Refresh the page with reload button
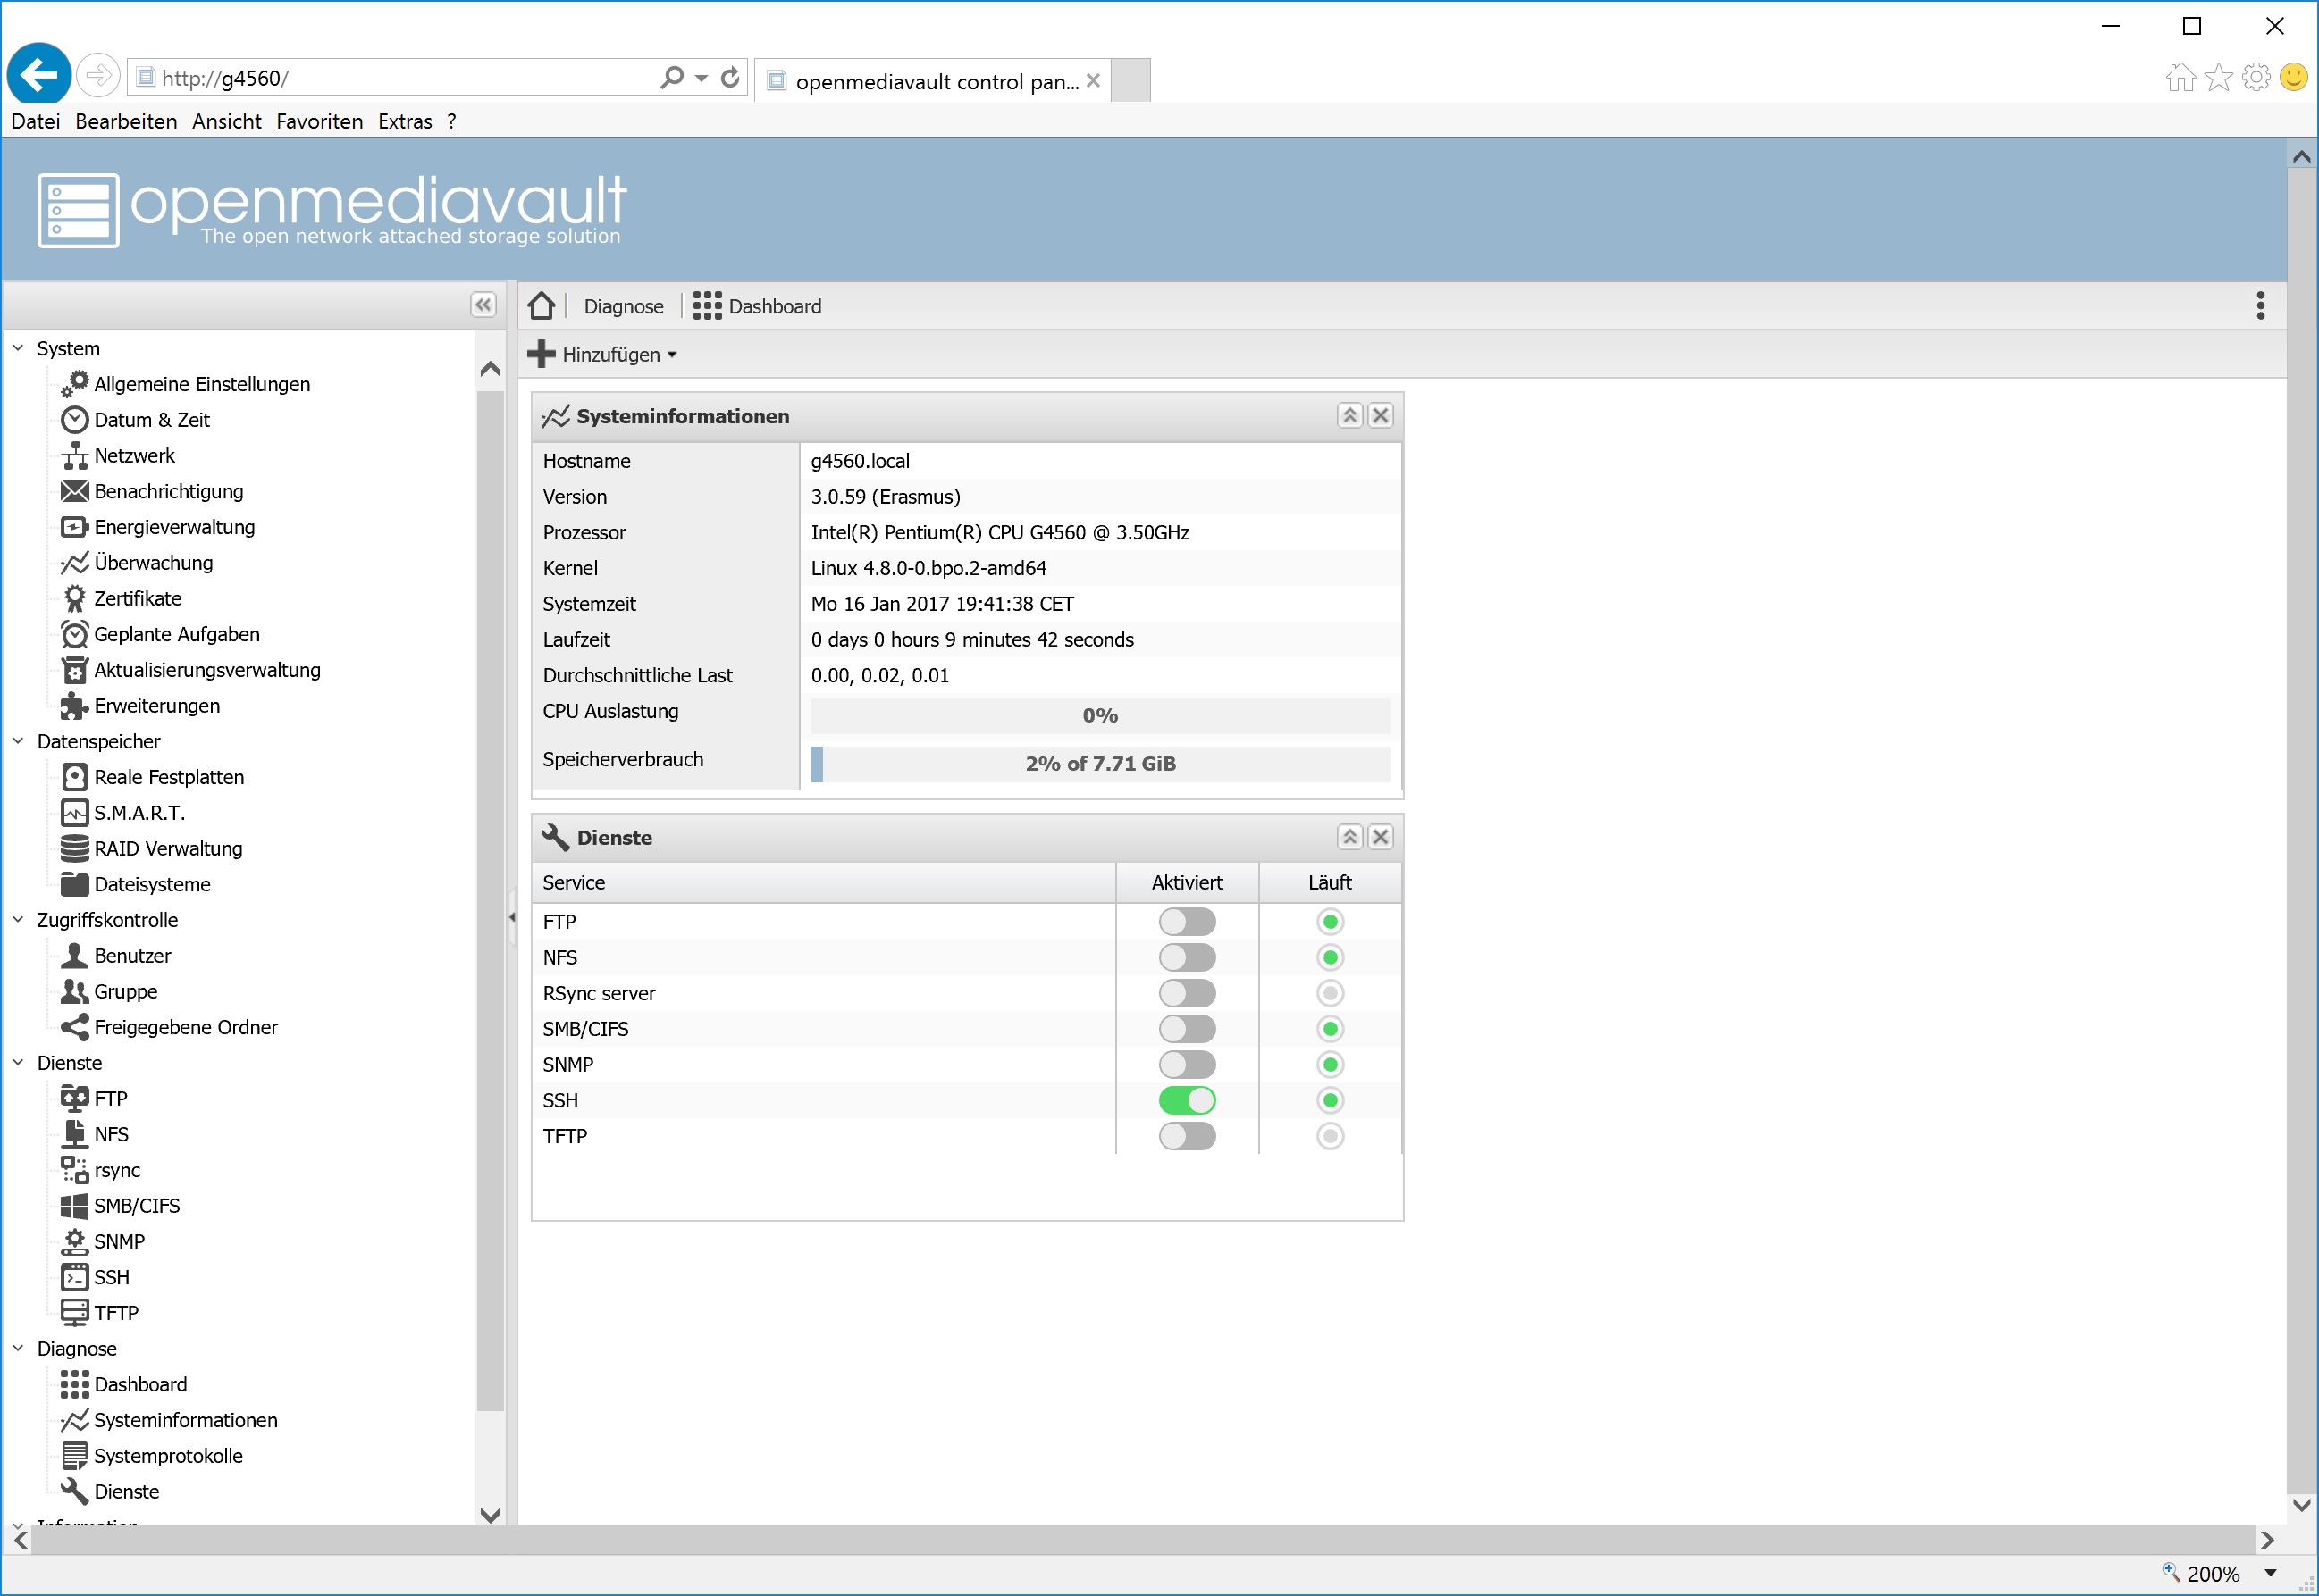The image size is (2319, 1596). 730,77
